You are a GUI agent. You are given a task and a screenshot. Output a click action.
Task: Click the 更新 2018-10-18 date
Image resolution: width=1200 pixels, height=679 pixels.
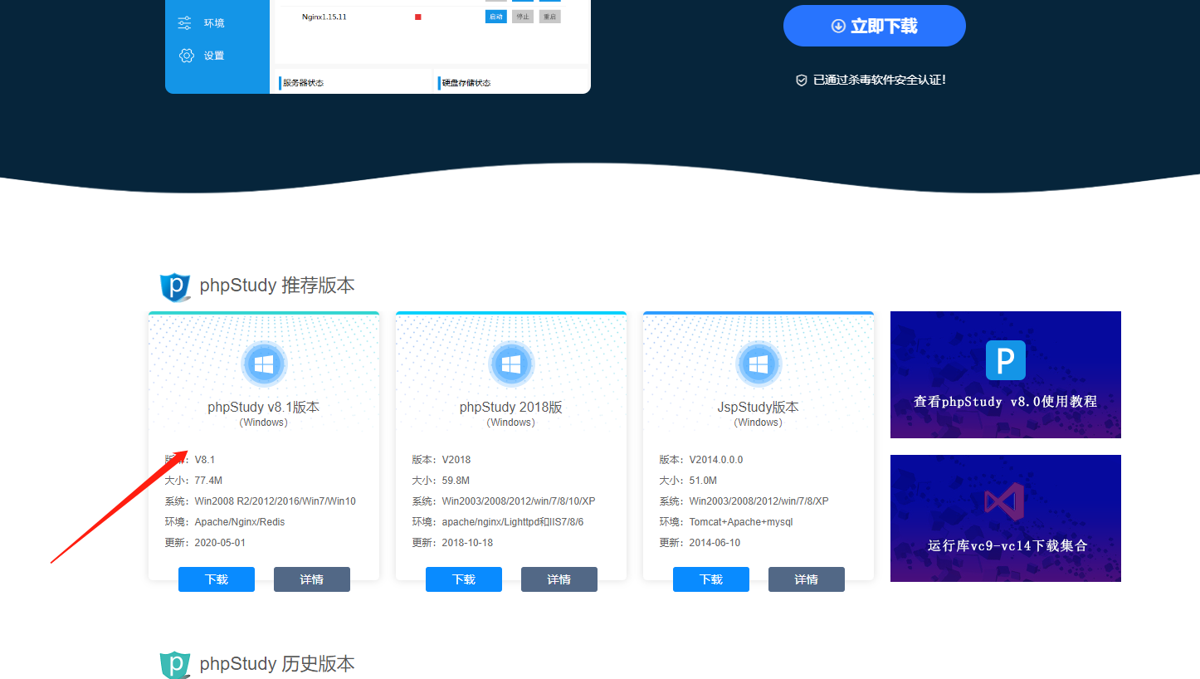coord(467,543)
